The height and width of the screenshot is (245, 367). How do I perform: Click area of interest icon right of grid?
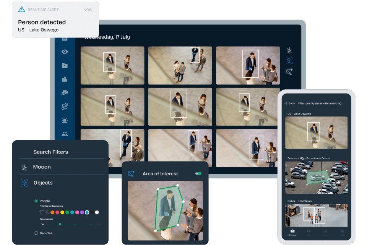[289, 71]
